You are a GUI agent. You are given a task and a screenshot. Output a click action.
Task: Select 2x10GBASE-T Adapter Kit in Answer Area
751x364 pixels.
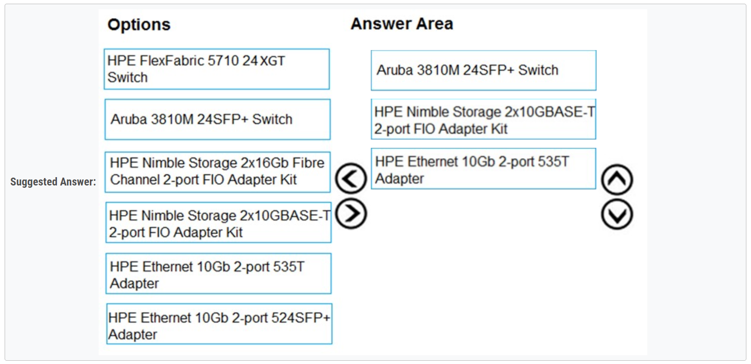[483, 120]
